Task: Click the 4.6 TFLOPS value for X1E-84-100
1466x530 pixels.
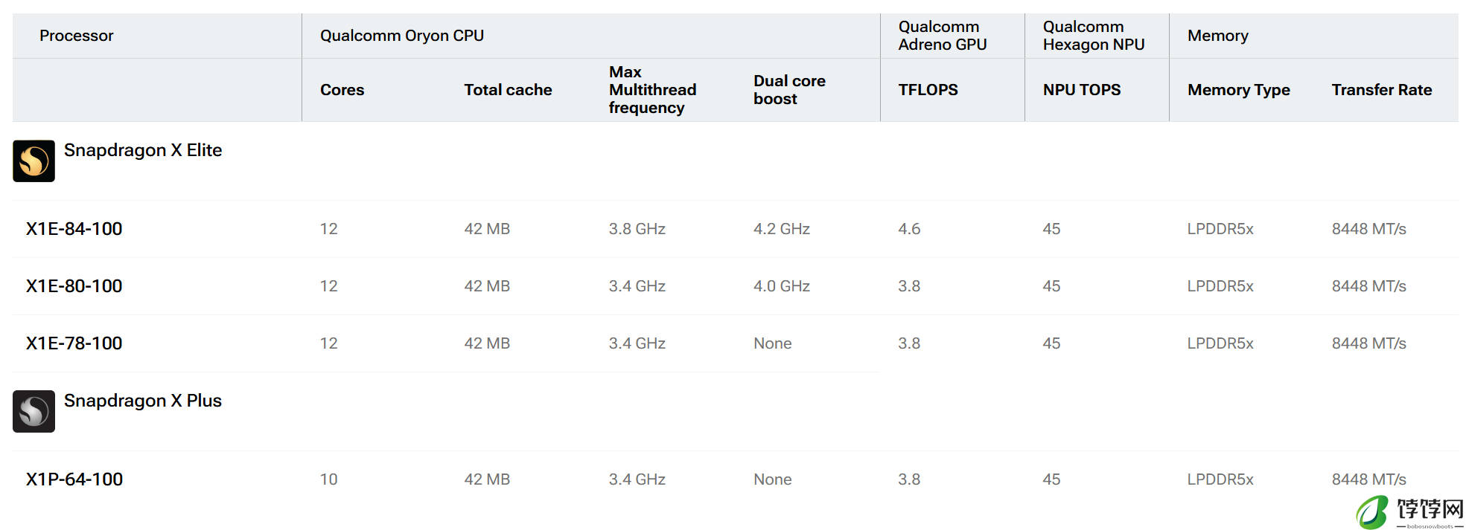Action: [909, 229]
